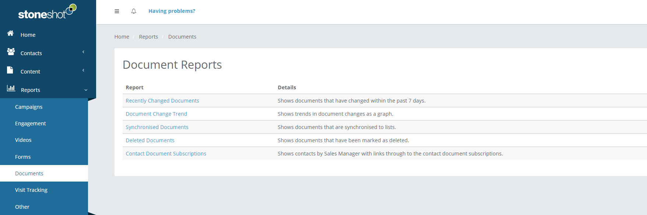
Task: Click the Contacts people icon
Action: pos(11,52)
